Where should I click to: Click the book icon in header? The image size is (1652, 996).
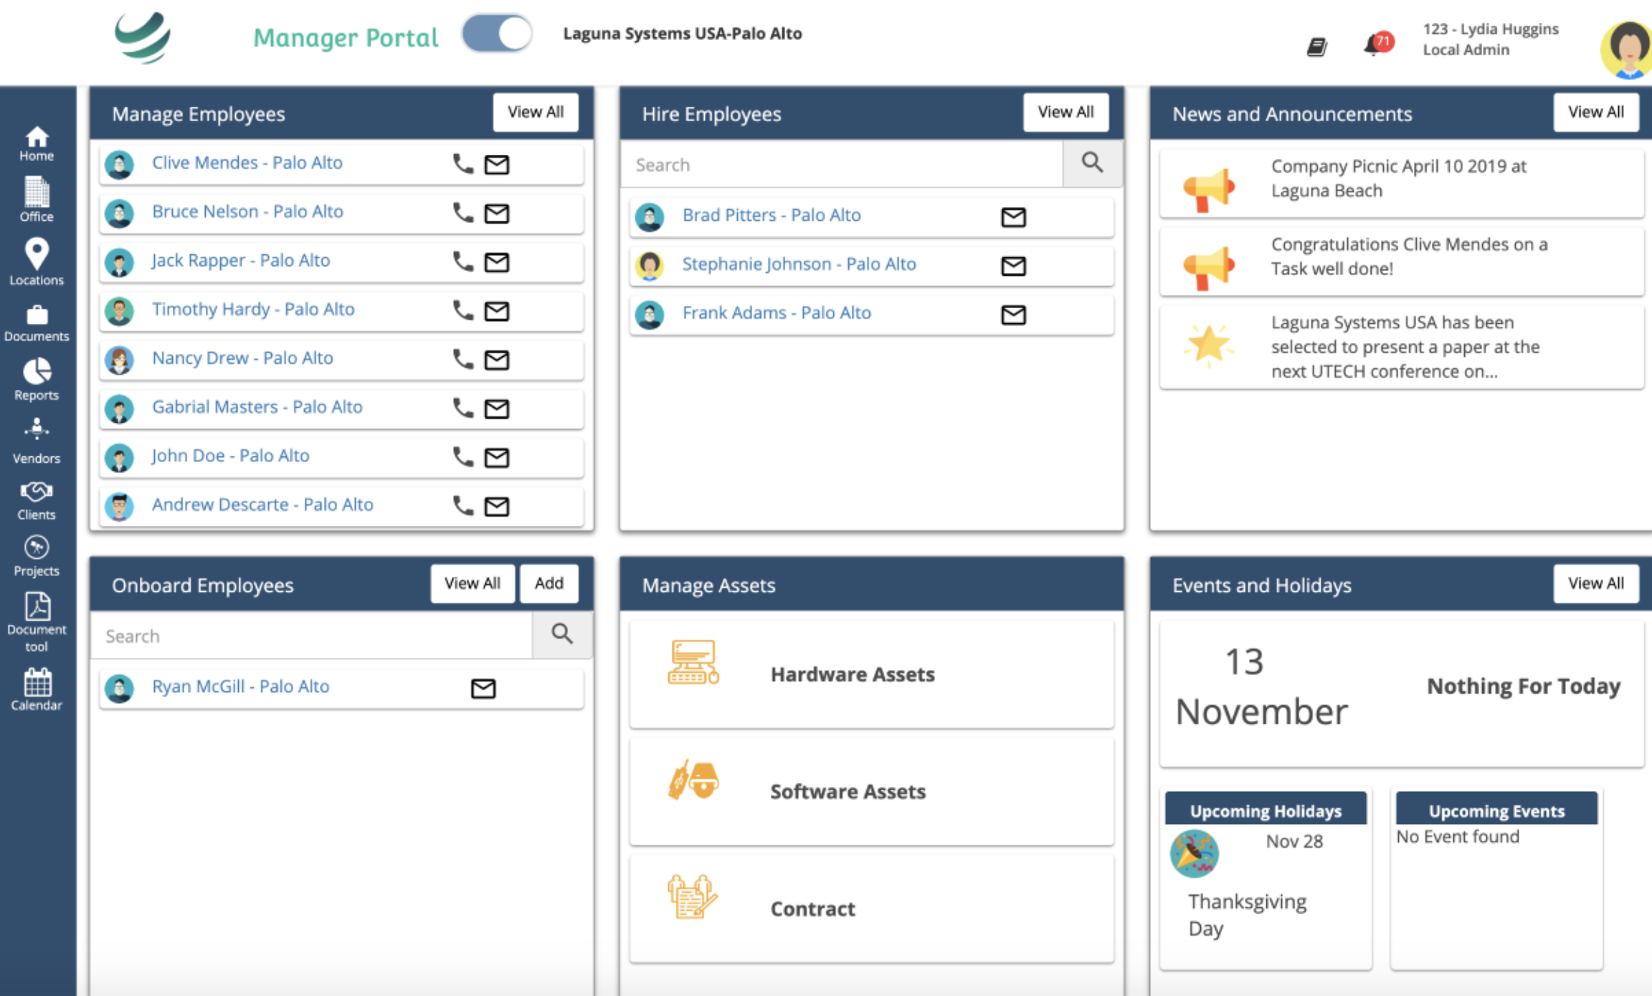(x=1316, y=47)
